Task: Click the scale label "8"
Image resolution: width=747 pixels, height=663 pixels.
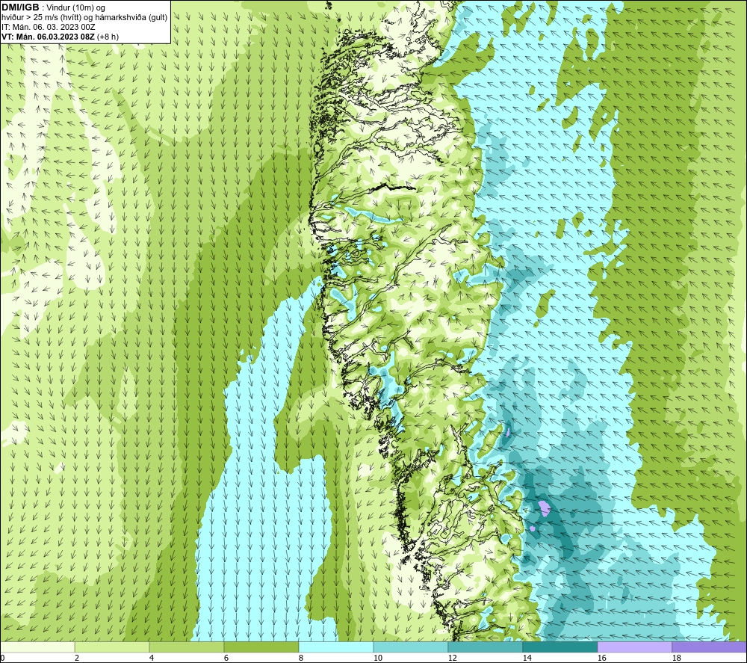Action: (301, 658)
